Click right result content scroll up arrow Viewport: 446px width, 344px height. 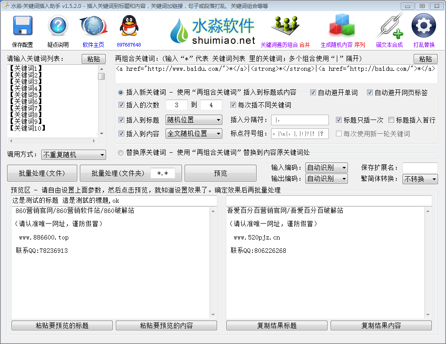coord(428,211)
